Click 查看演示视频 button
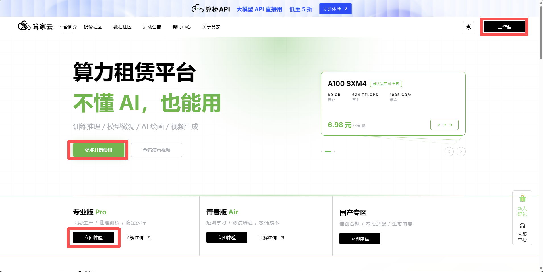543x272 pixels. click(x=157, y=150)
